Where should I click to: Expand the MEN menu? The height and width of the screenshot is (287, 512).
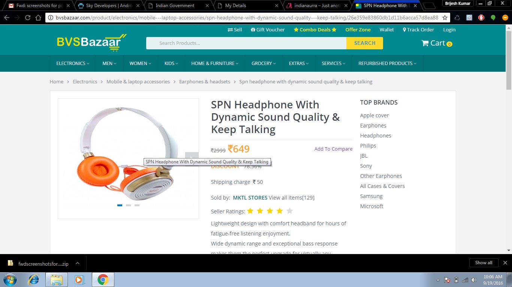point(109,64)
